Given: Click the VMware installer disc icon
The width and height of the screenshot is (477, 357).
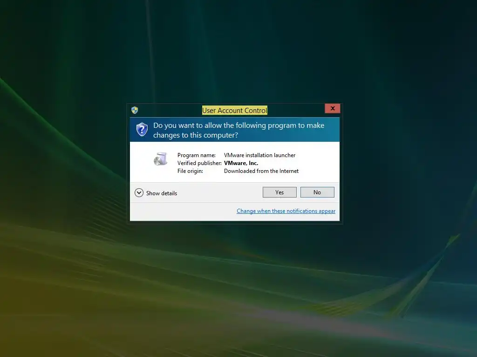Looking at the screenshot, I should pos(160,159).
